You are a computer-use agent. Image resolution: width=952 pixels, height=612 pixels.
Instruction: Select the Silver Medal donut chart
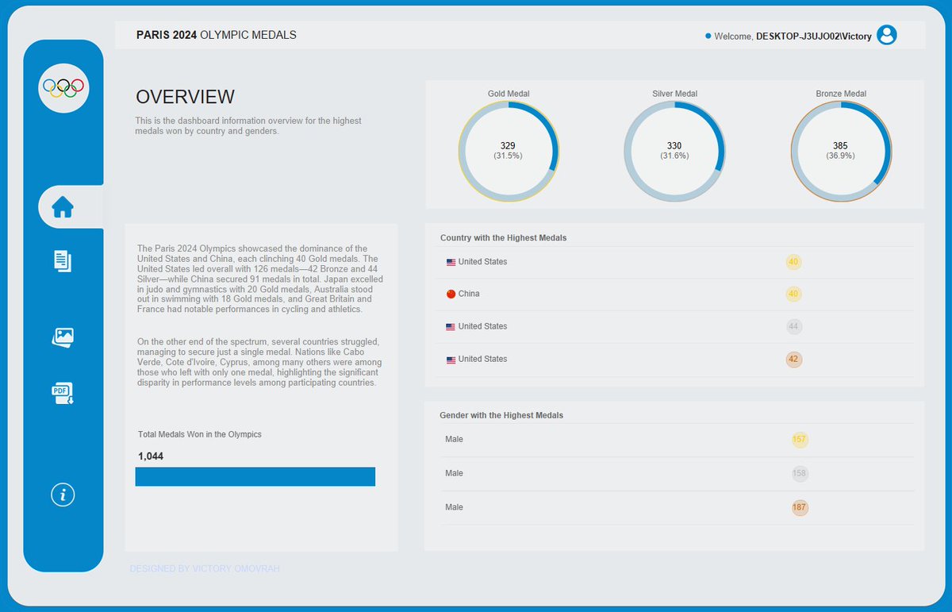(674, 152)
